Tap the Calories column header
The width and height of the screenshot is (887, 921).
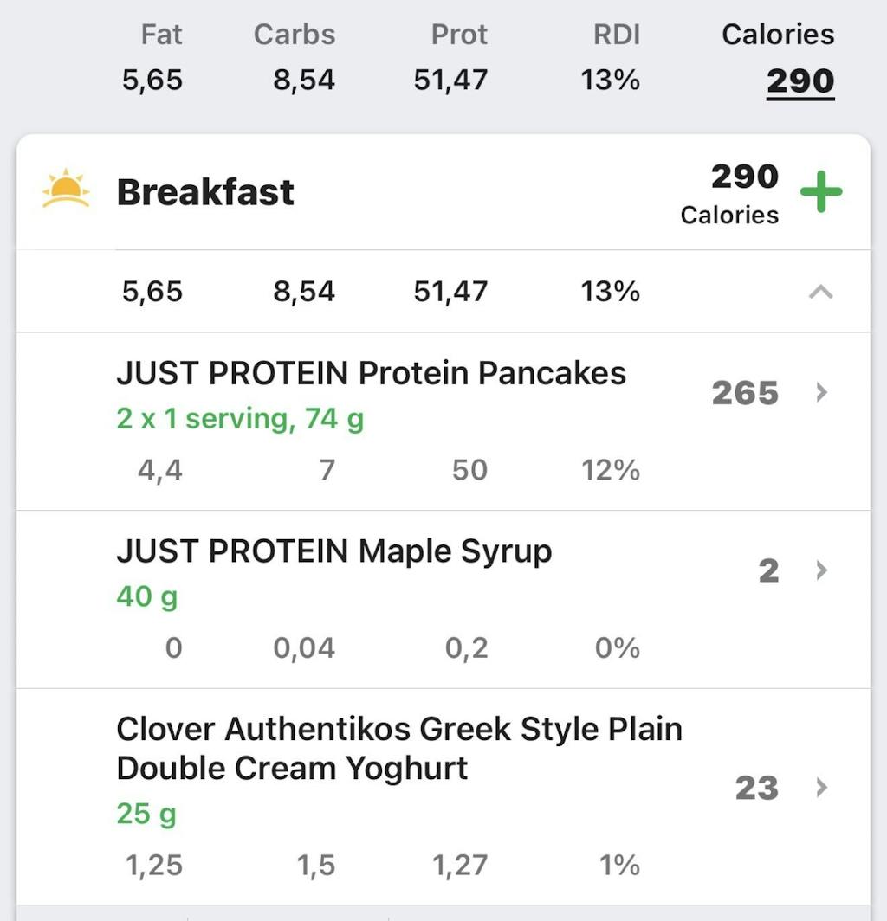click(x=778, y=35)
